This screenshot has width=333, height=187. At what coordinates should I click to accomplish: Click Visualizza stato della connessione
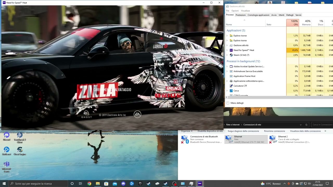click(305, 131)
